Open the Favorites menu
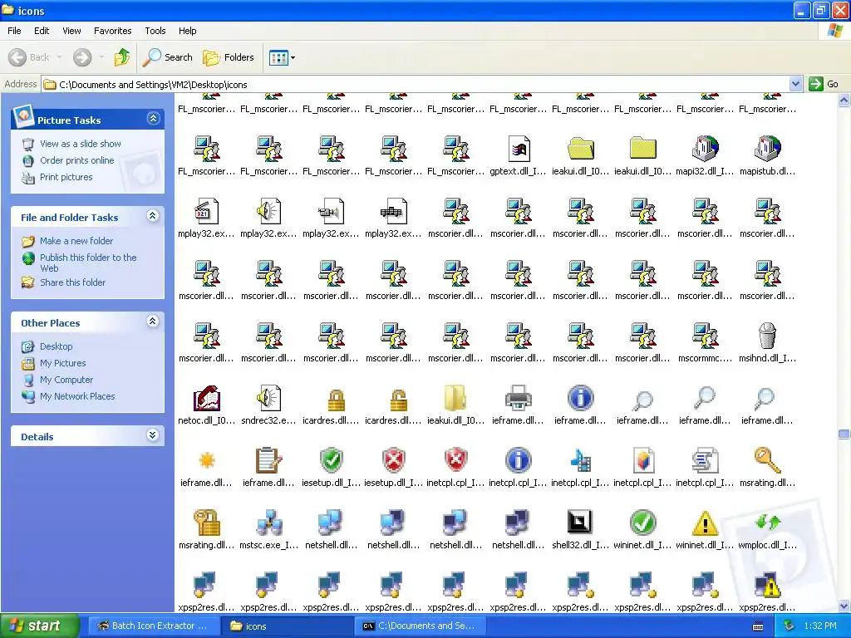This screenshot has width=851, height=638. coord(112,31)
